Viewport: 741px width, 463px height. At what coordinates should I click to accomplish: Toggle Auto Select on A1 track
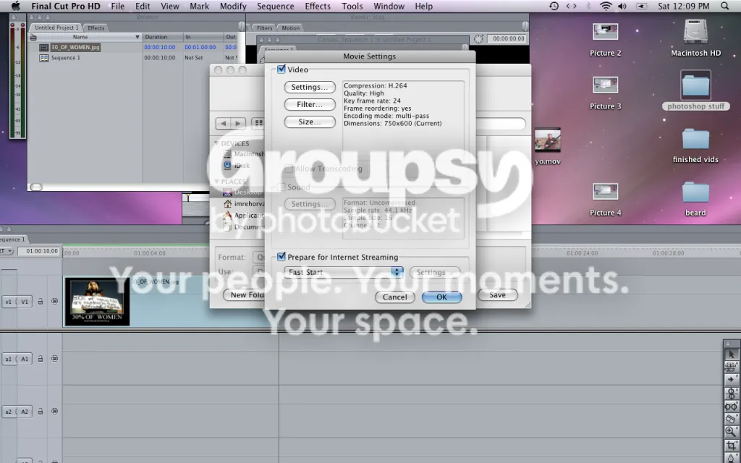pyautogui.click(x=54, y=359)
